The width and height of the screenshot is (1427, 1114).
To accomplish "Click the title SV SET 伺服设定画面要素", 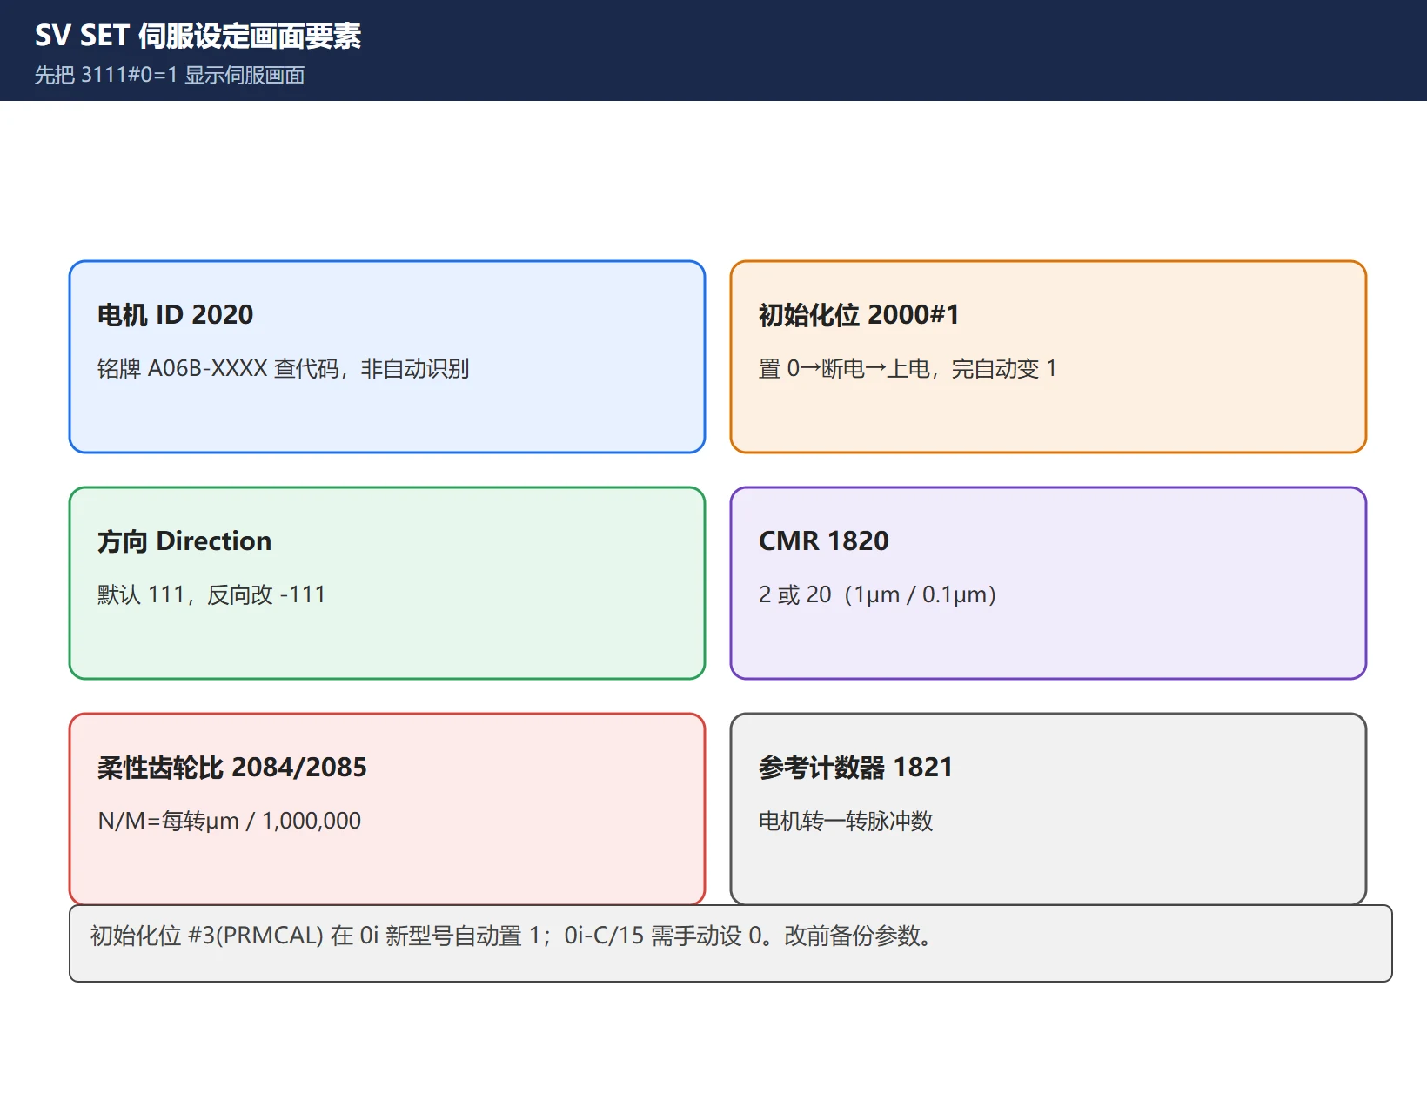I will [x=198, y=36].
